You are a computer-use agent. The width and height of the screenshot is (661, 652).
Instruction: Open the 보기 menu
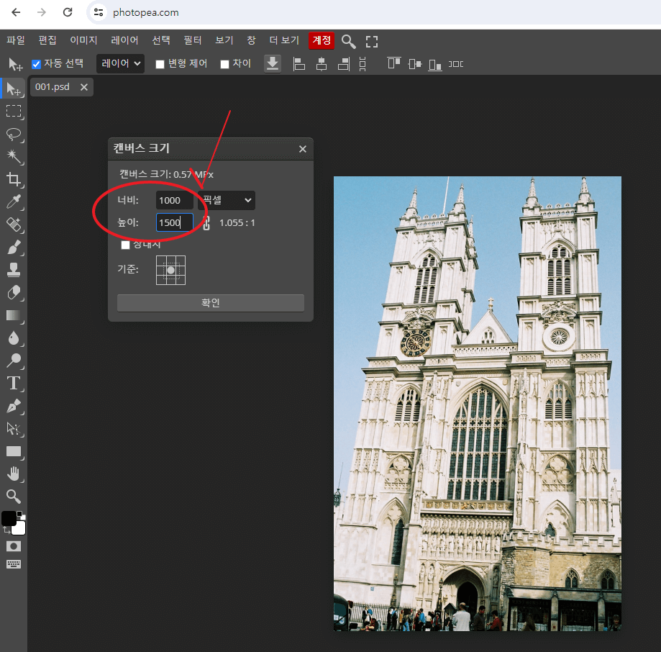pos(224,40)
